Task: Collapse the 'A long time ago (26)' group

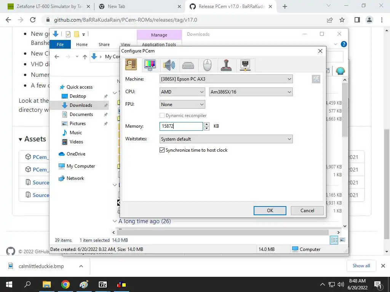Action: point(115,221)
